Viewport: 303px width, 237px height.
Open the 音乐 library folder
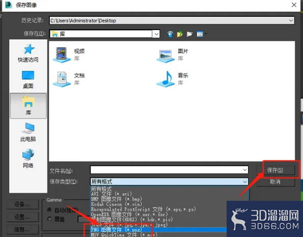(x=173, y=79)
